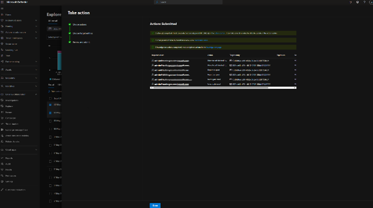Open Review in the sidebar
Screen dimensions: 373x208
point(8,113)
